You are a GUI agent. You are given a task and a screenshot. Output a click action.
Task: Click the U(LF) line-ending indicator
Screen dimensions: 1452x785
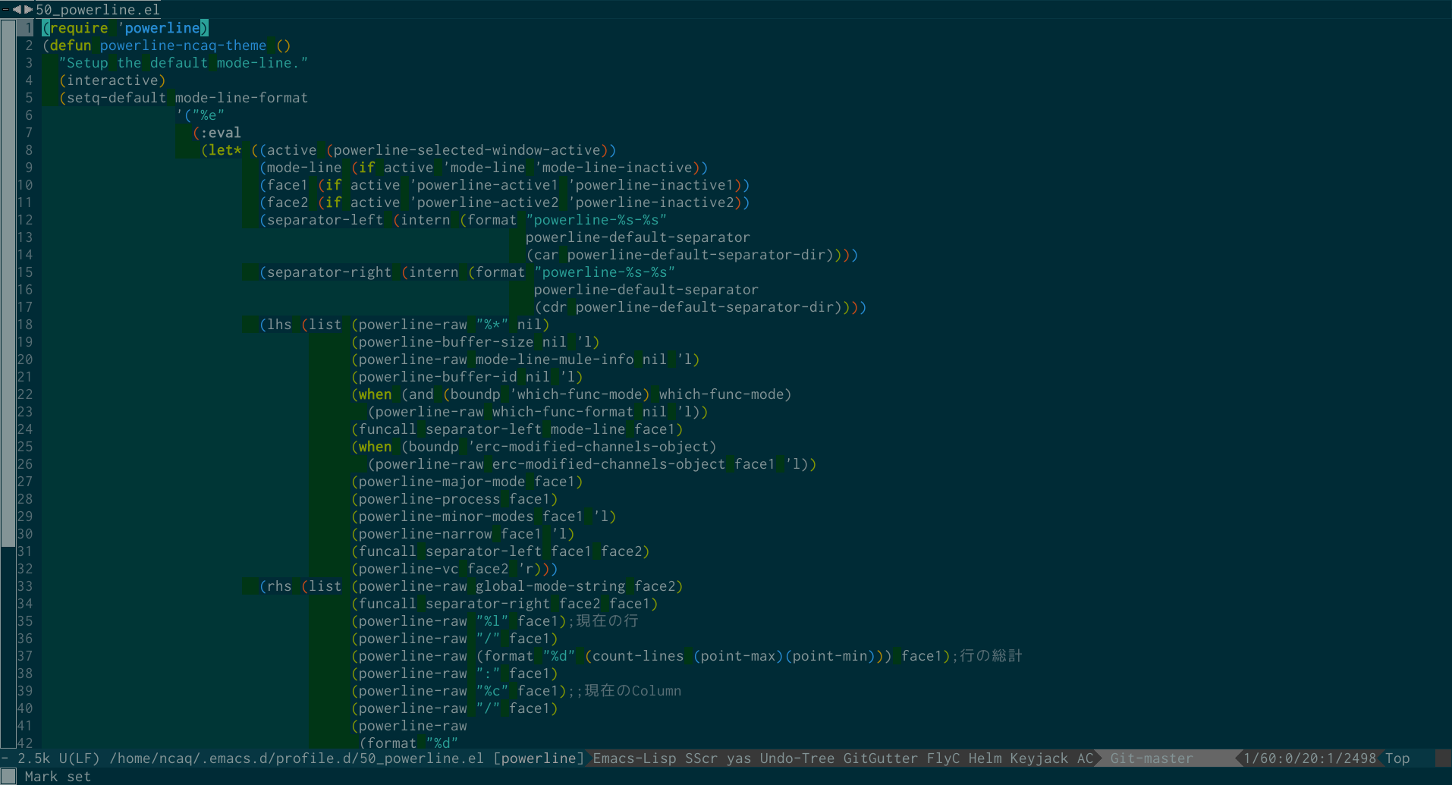[81, 758]
